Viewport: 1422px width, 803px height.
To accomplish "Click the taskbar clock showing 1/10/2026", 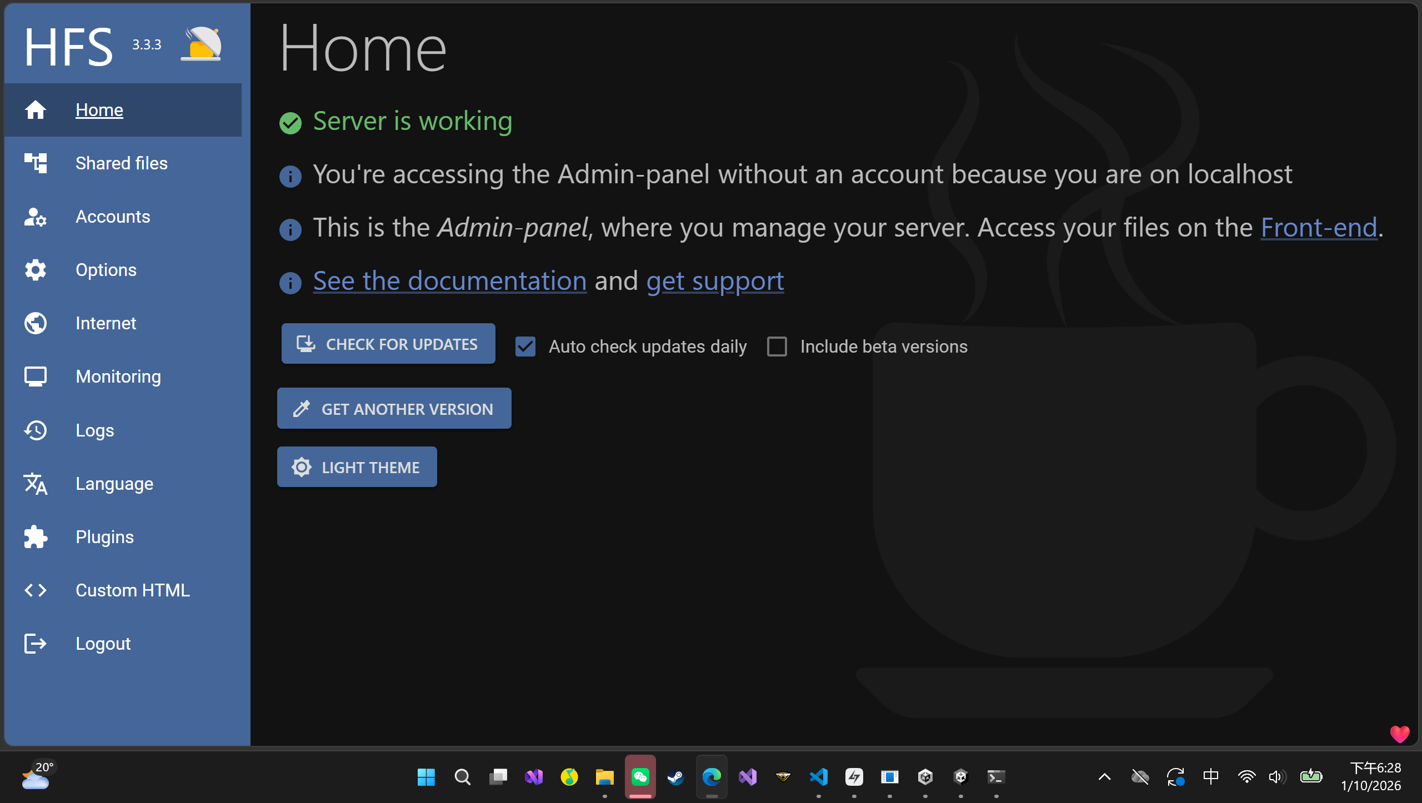I will point(1371,777).
